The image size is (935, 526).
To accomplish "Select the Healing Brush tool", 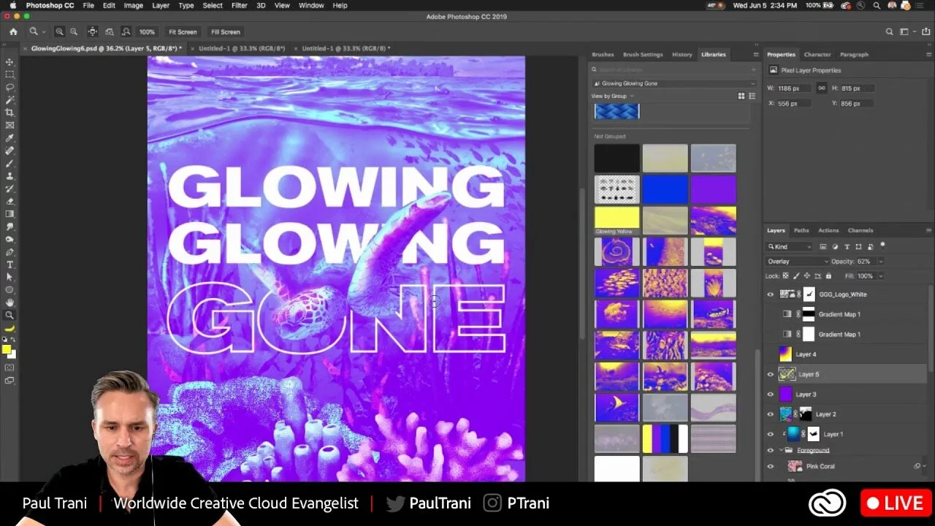I will click(x=9, y=150).
